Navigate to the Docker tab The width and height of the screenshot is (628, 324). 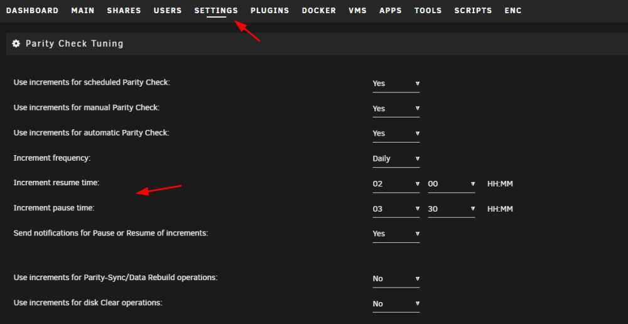(x=319, y=11)
